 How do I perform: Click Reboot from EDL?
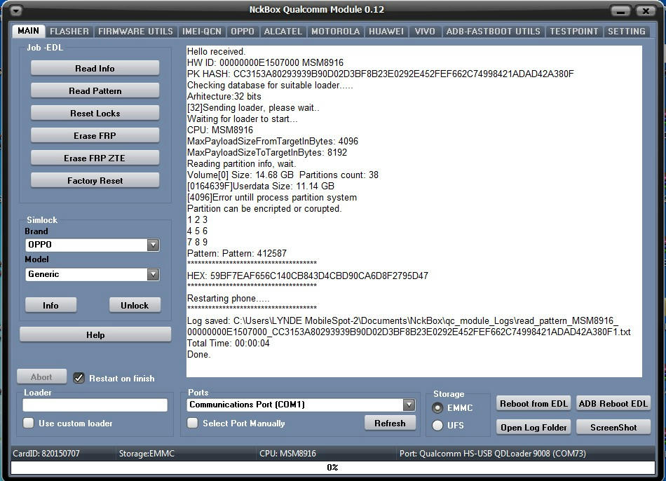coord(533,403)
